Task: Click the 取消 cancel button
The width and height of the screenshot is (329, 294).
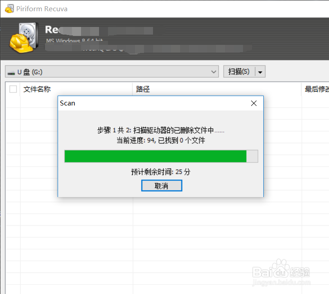Action: (x=162, y=186)
